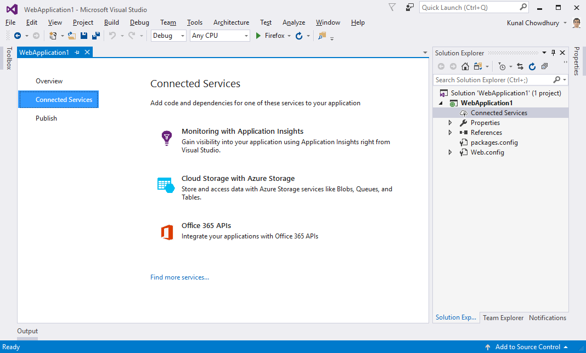Viewport: 586px width, 353px height.
Task: Click the Azure Storage service icon
Action: click(166, 185)
